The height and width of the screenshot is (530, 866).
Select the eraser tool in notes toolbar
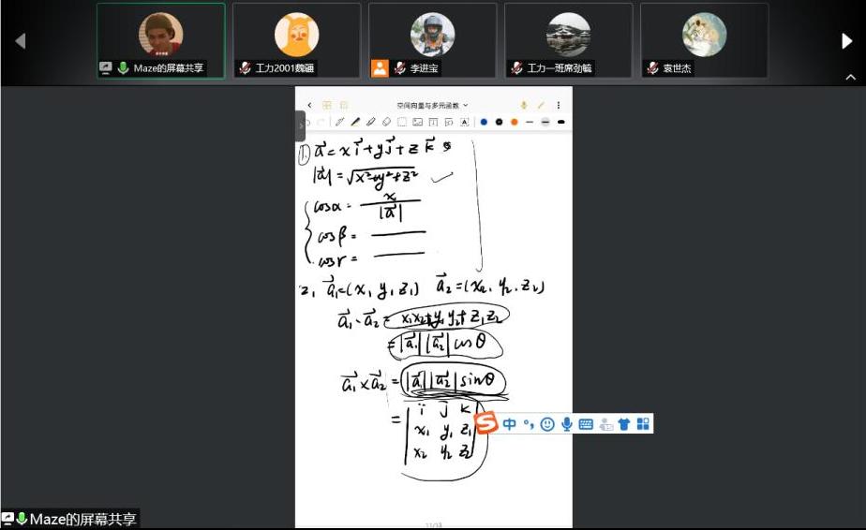click(386, 122)
